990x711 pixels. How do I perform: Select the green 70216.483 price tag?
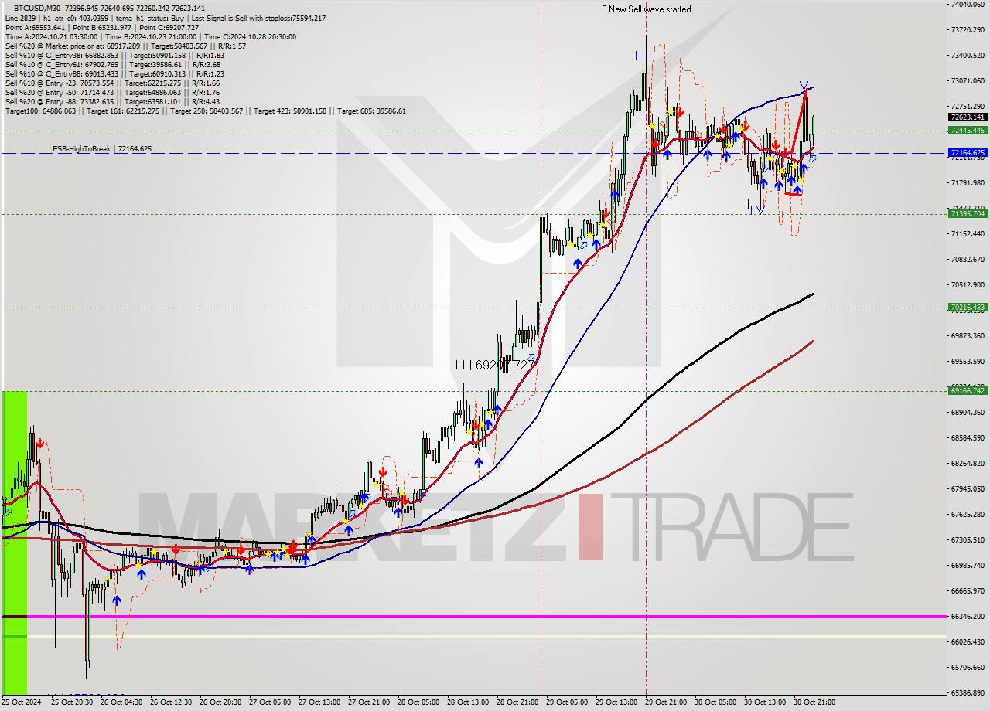click(967, 308)
